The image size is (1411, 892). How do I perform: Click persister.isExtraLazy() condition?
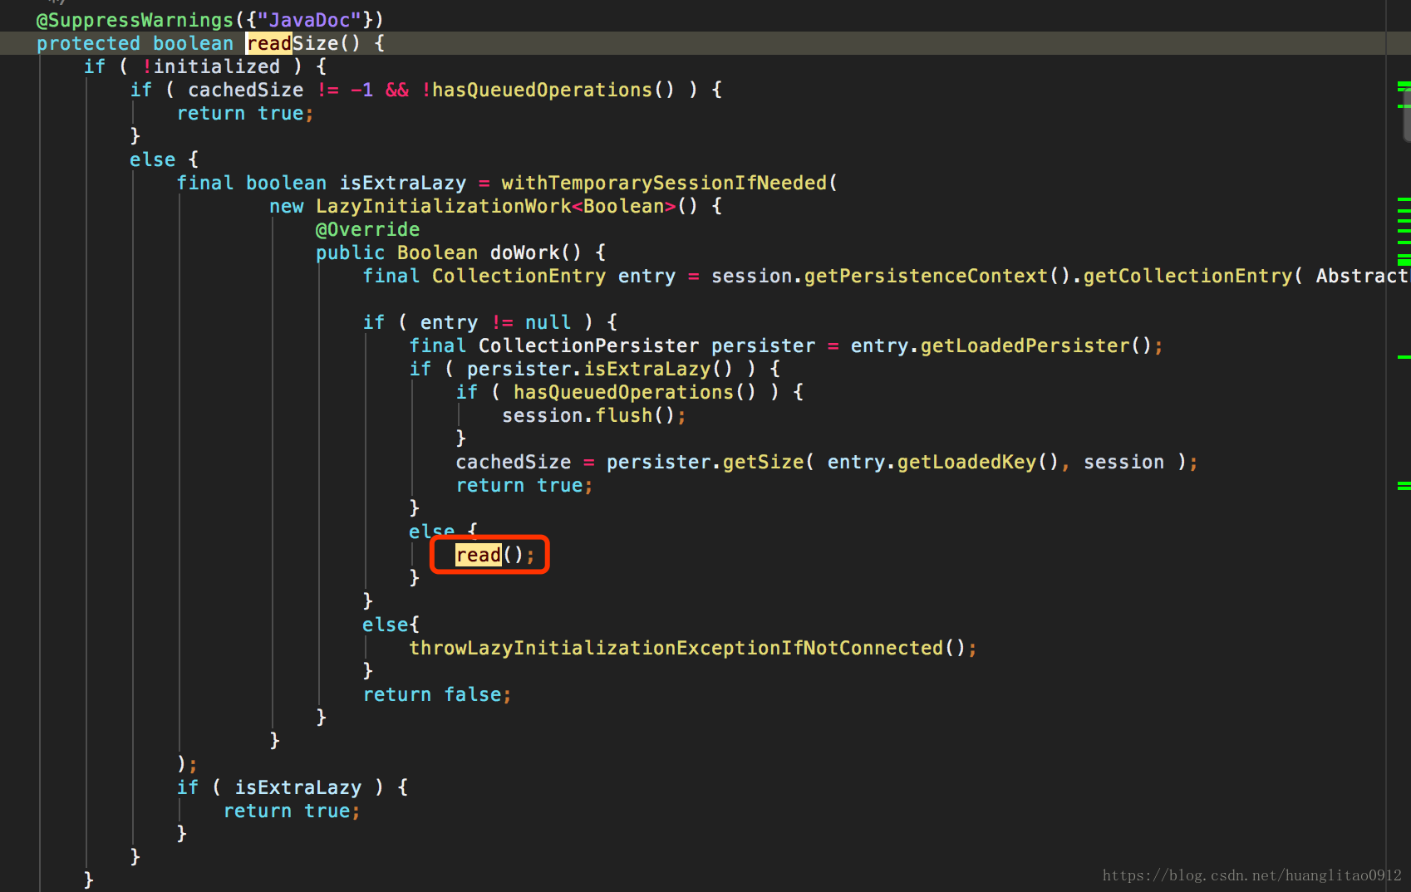tap(600, 369)
